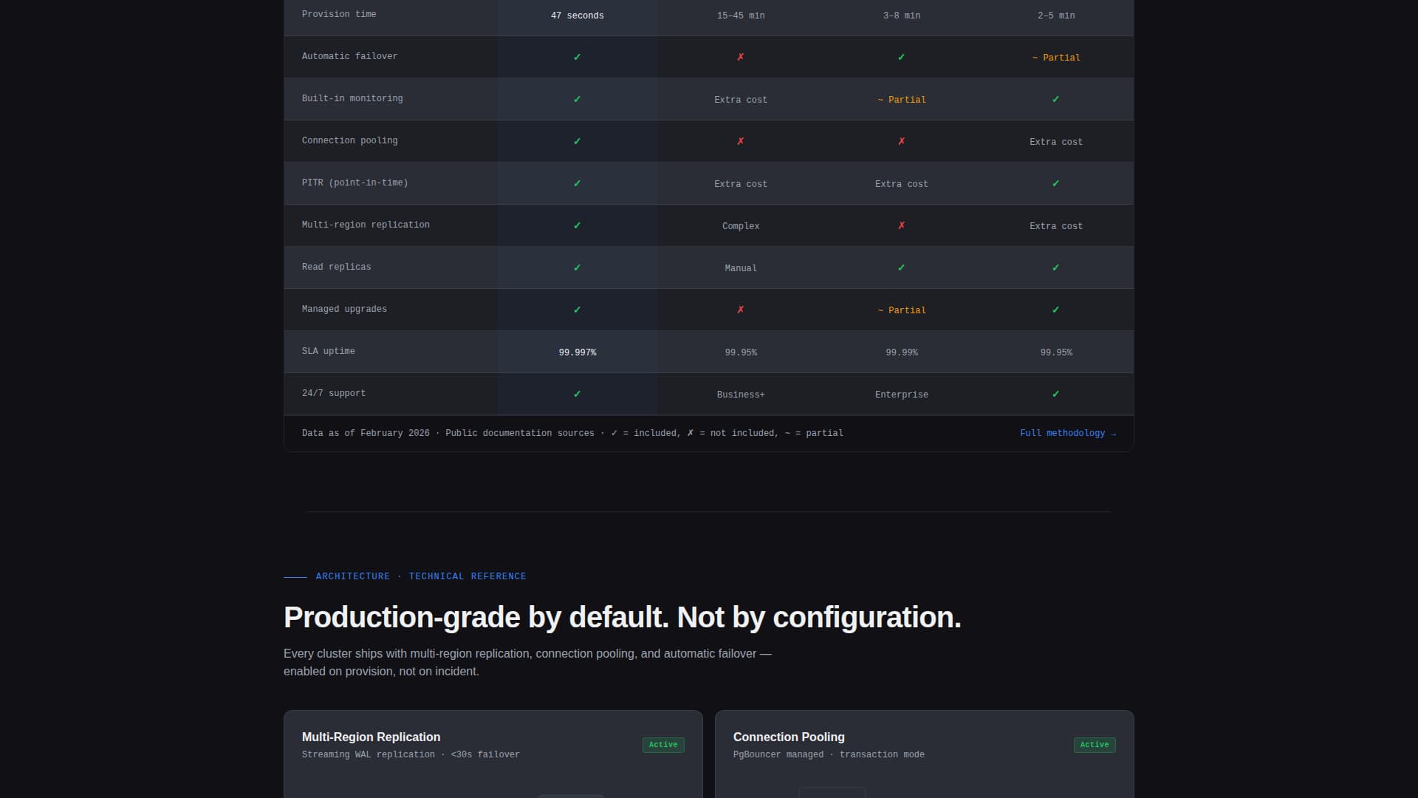Click the 'Managed upgrades' row label
The height and width of the screenshot is (798, 1418).
tap(344, 309)
